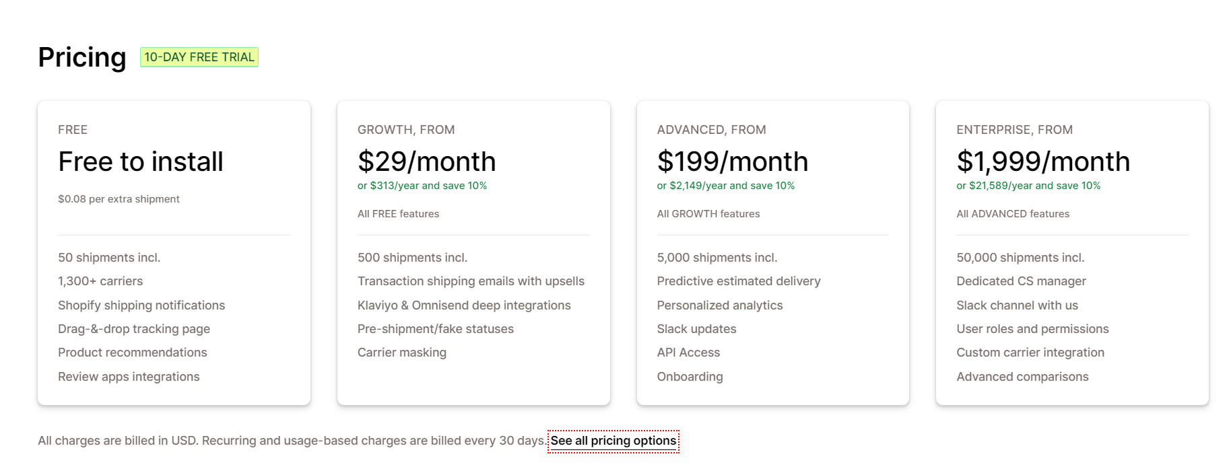
Task: Select the ADVANCED pricing card
Action: click(772, 252)
